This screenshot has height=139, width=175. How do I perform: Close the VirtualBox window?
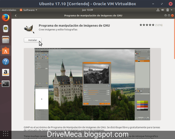[x=171, y=4]
